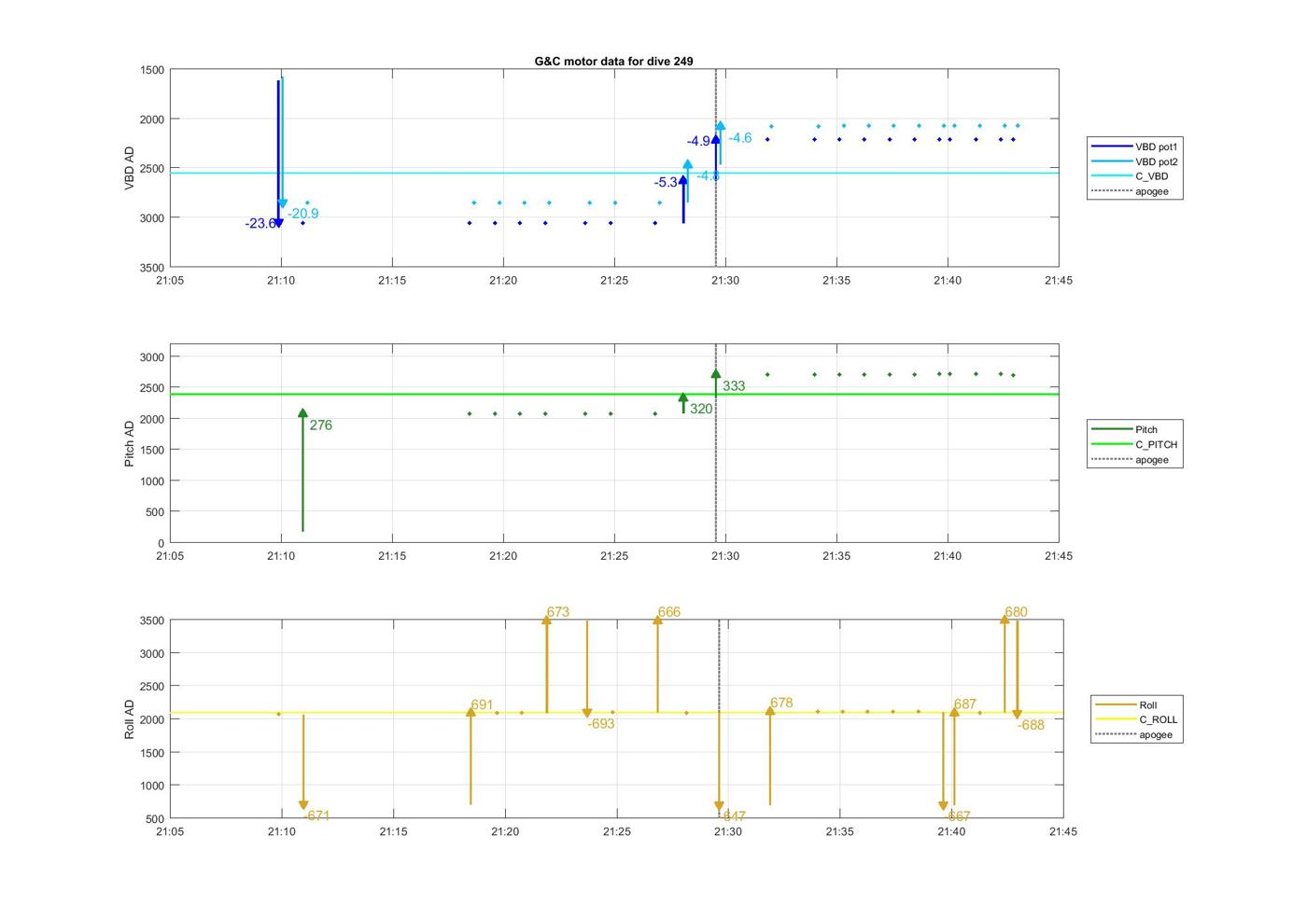Screen dimensions: 1307x920
Task: Click the -693 roll annotation
Action: (601, 724)
